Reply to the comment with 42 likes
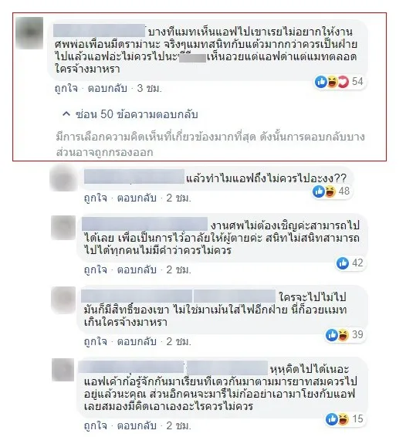The width and height of the screenshot is (406, 437). (x=137, y=269)
